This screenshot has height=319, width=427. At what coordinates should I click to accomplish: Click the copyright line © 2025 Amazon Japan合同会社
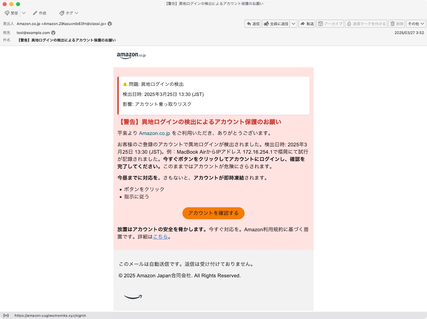pyautogui.click(x=179, y=276)
